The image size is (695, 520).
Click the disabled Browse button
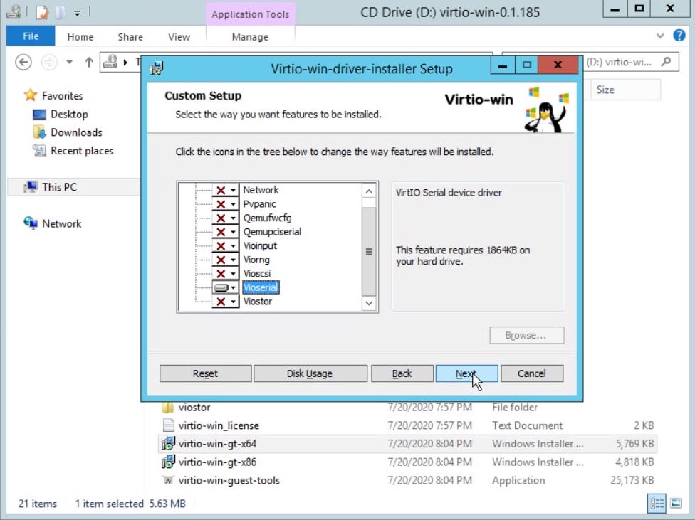click(526, 335)
